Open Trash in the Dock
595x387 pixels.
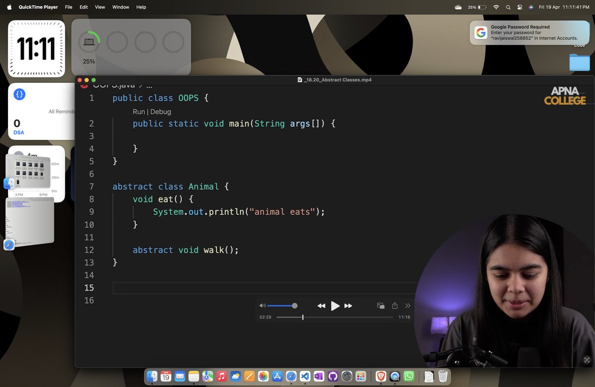click(443, 376)
